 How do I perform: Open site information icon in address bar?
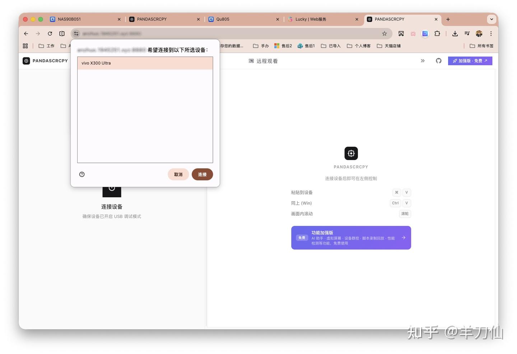(76, 34)
